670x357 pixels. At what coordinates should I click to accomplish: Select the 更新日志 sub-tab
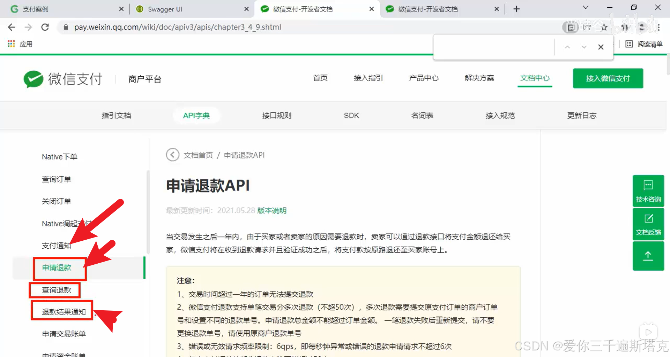(582, 116)
